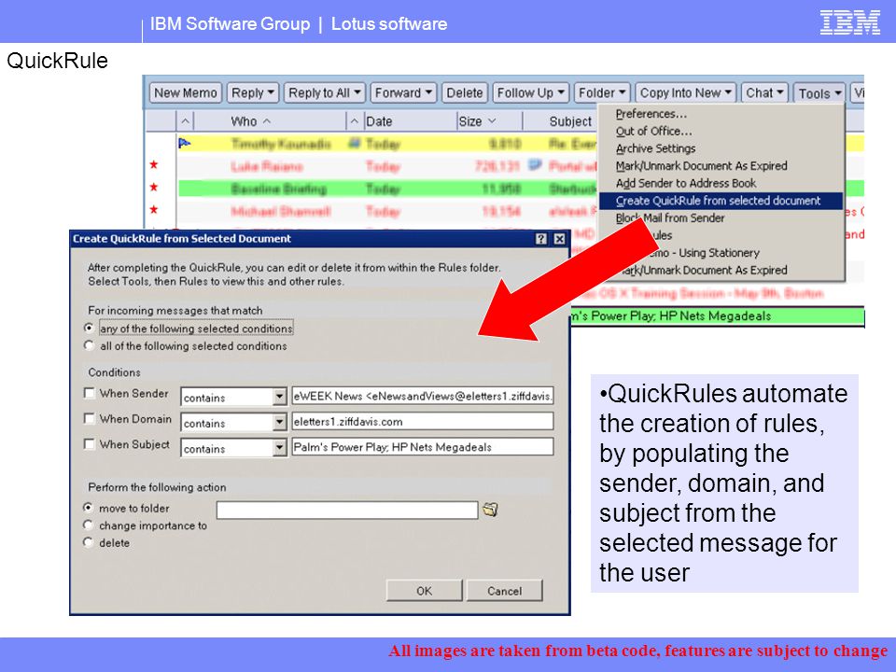Image resolution: width=896 pixels, height=672 pixels.
Task: Enable the When Domain condition checkbox
Action: [x=90, y=419]
